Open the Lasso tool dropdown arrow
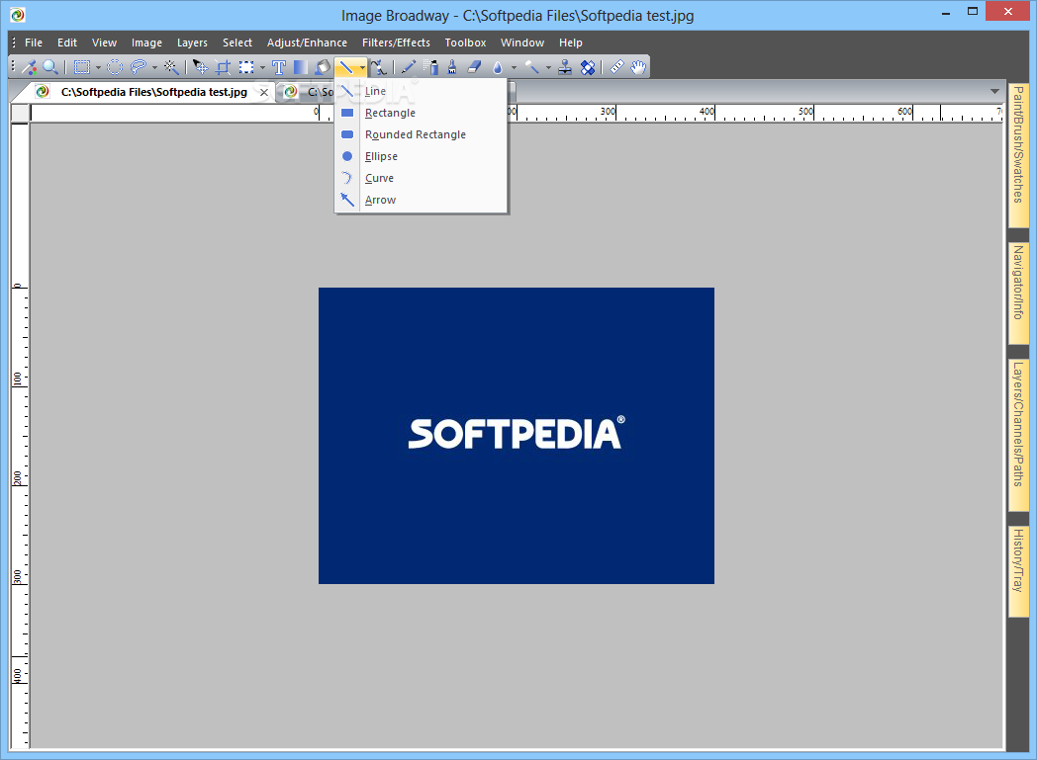1037x760 pixels. (x=154, y=67)
